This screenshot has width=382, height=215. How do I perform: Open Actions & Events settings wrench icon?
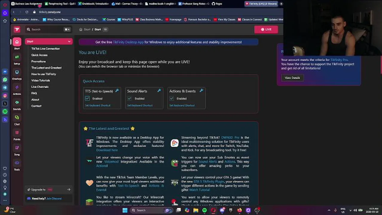[201, 91]
